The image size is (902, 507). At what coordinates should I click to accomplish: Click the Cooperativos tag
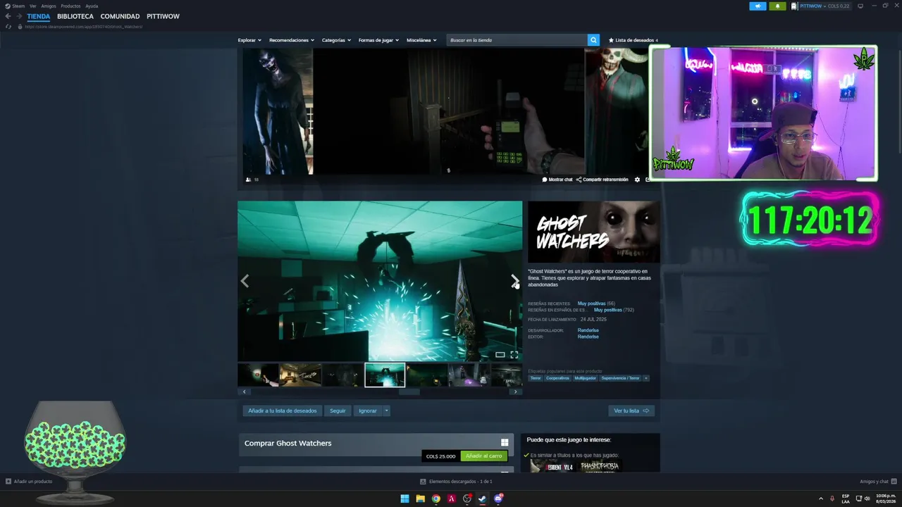[x=558, y=378]
